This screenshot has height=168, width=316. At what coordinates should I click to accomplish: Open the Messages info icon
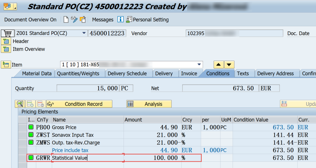coord(120,19)
